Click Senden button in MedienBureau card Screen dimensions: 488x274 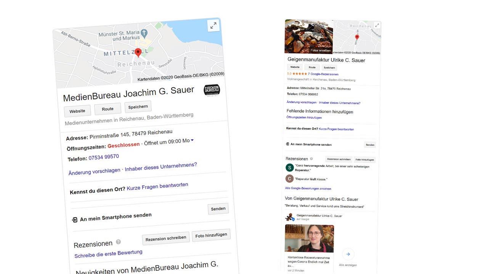pos(218,209)
